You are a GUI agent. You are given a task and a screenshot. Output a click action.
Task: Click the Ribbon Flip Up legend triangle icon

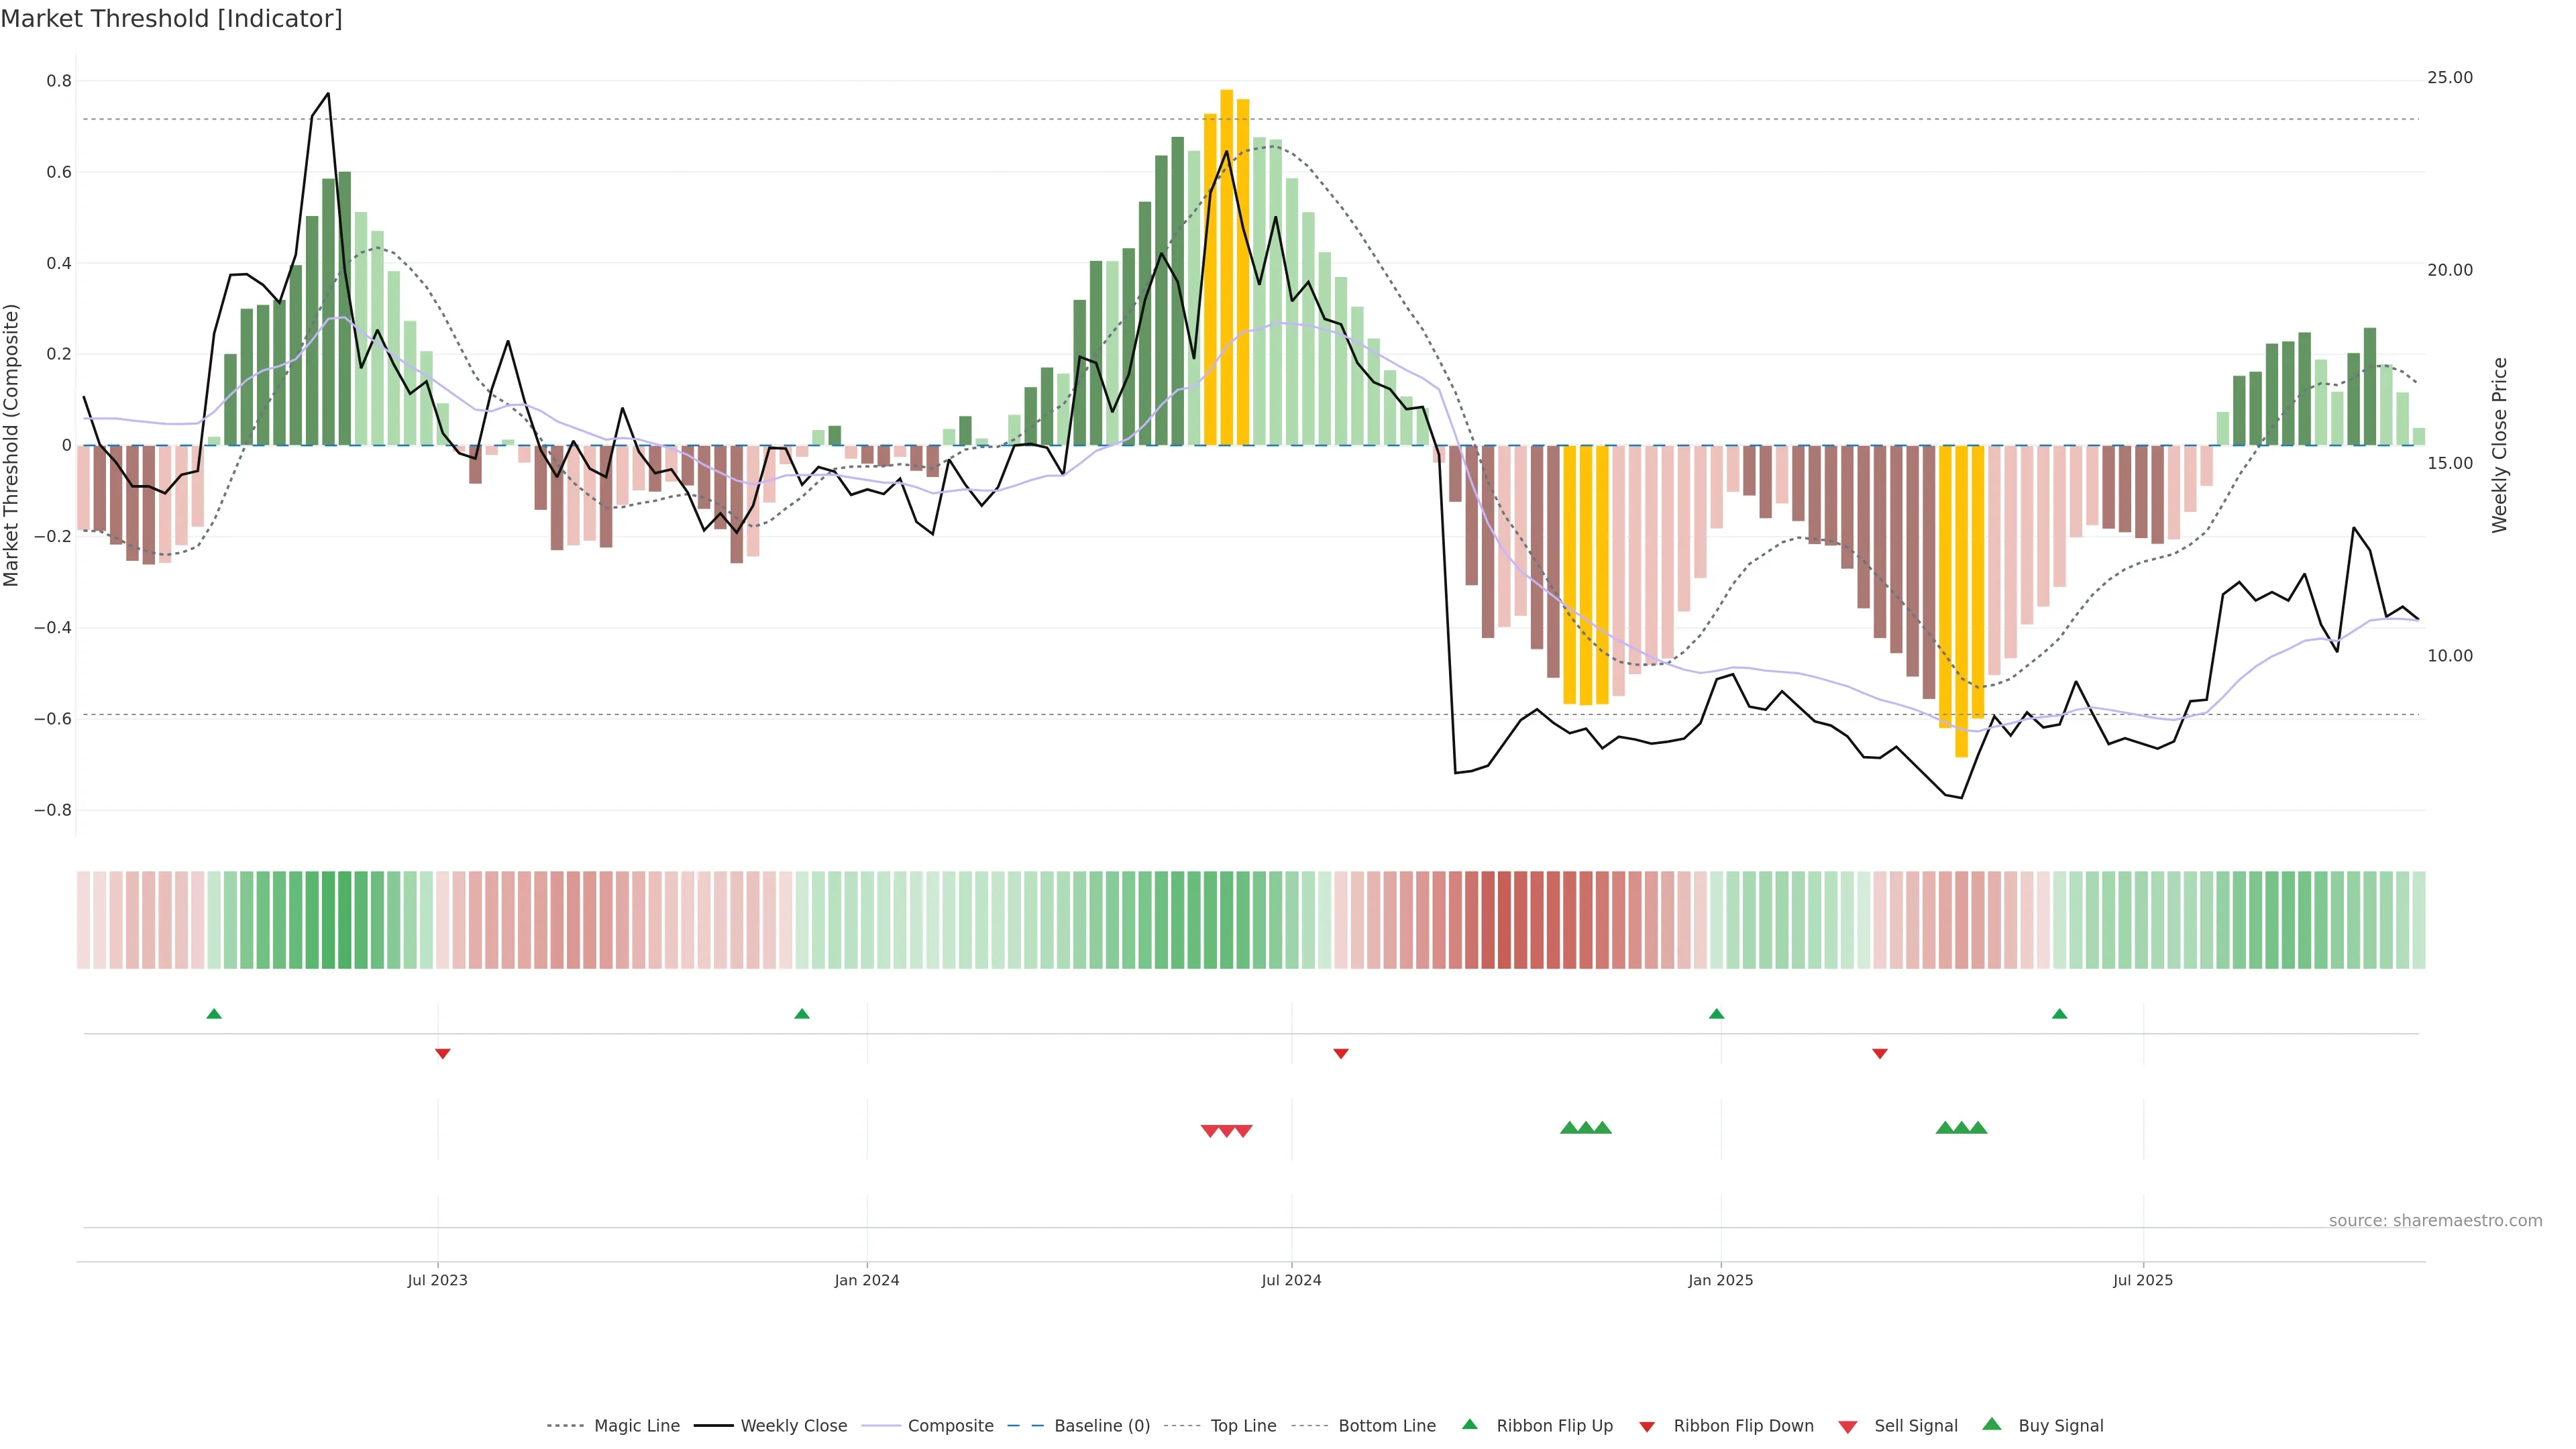pos(1469,1424)
